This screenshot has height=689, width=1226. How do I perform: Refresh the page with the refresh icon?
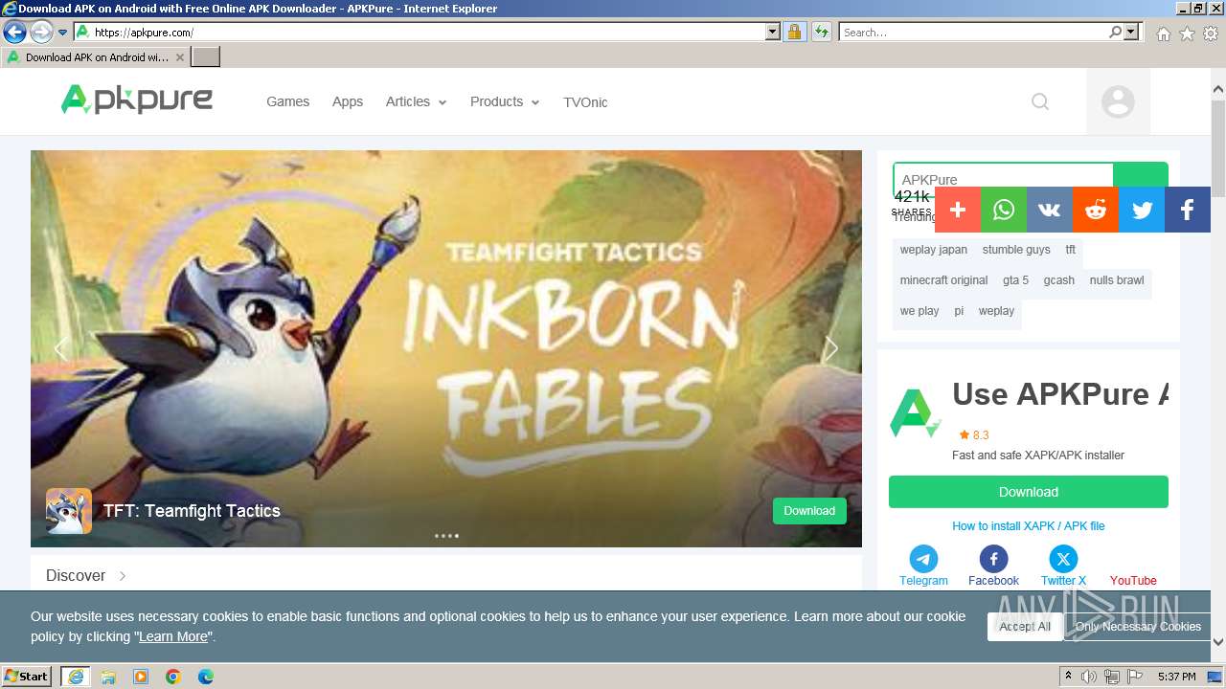tap(821, 33)
